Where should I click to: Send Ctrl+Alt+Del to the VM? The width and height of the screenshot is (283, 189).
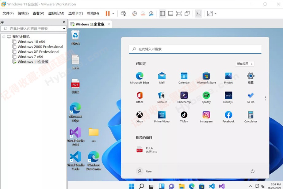[123, 13]
